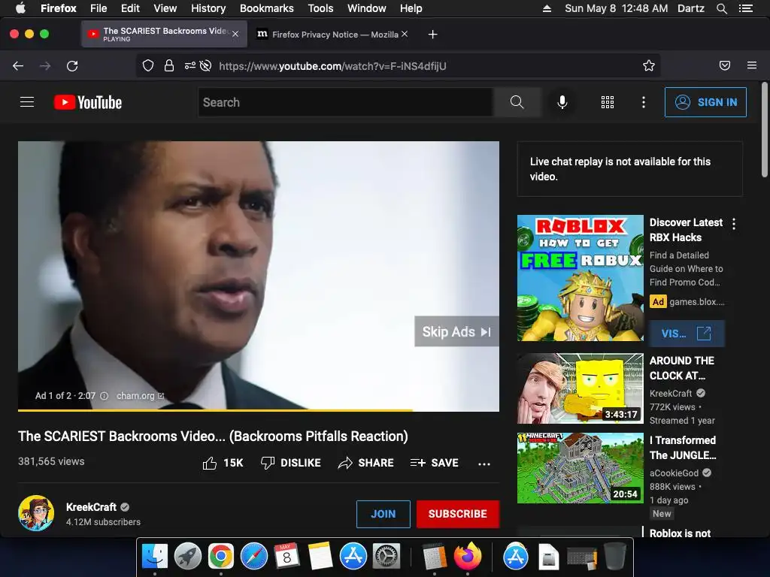Subscribe to KreekCraft channel
770x577 pixels.
tap(458, 514)
